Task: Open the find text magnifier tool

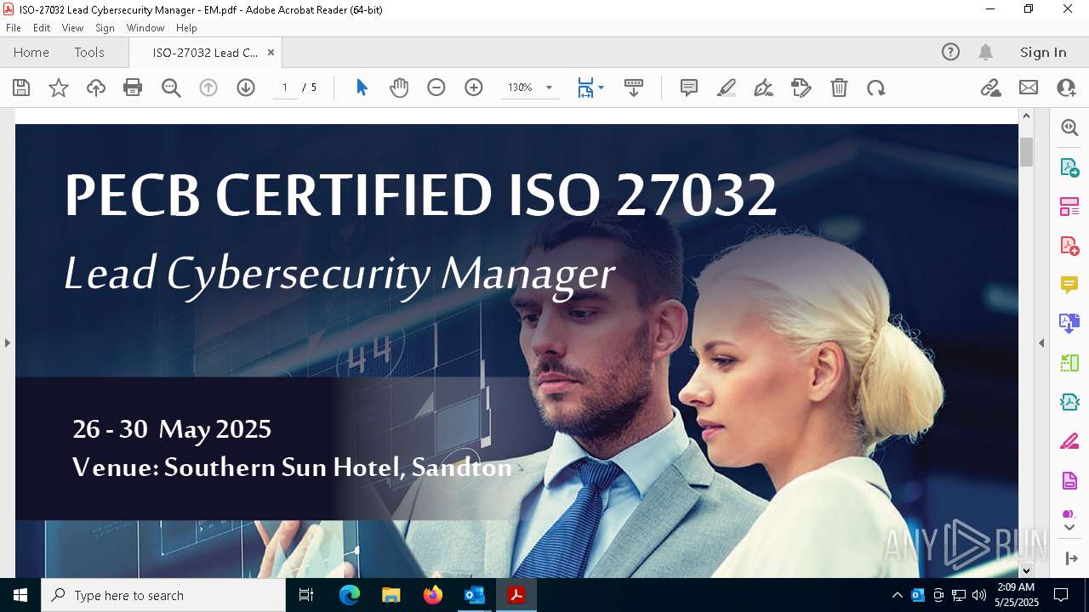Action: tap(171, 88)
